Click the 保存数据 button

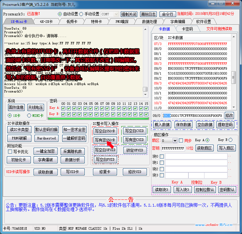[184, 125]
